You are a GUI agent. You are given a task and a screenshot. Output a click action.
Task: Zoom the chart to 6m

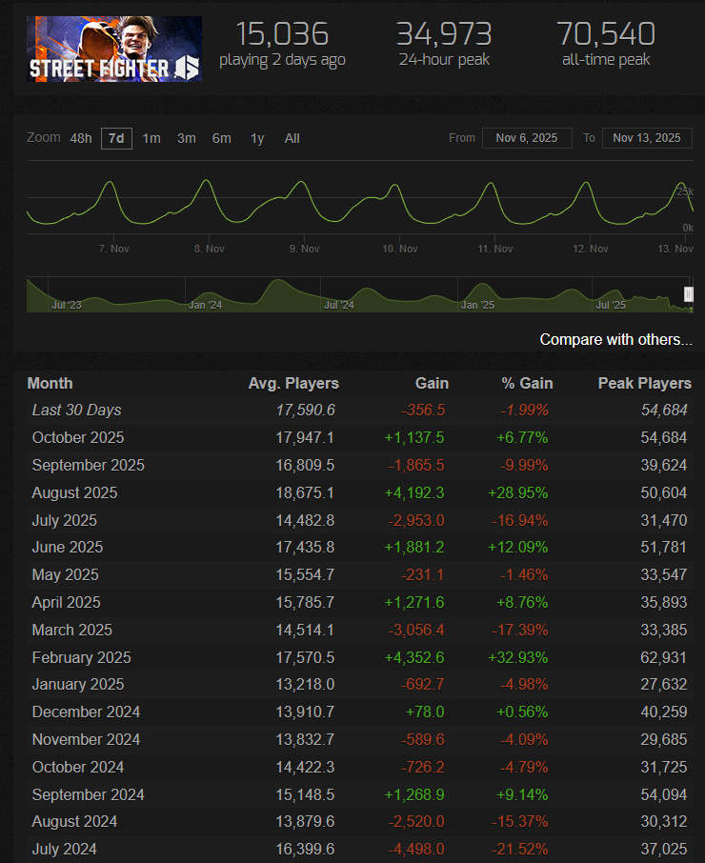(221, 138)
